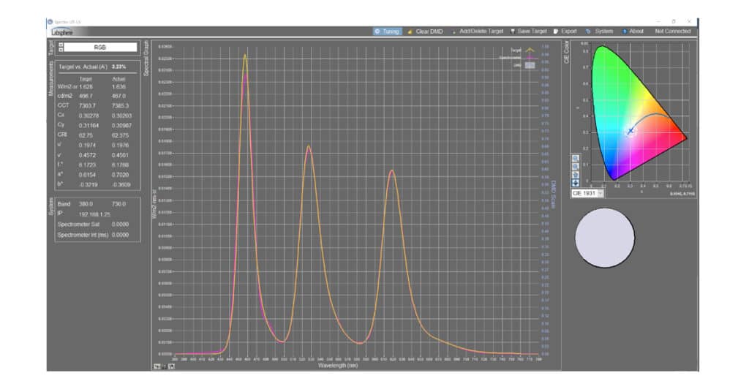This screenshot has height=392, width=749.
Task: Click the Cy target value 0.31164
Action: click(89, 126)
